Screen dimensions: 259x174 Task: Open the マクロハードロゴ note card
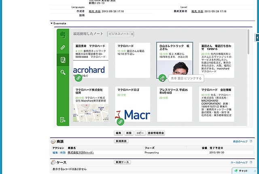133,104
